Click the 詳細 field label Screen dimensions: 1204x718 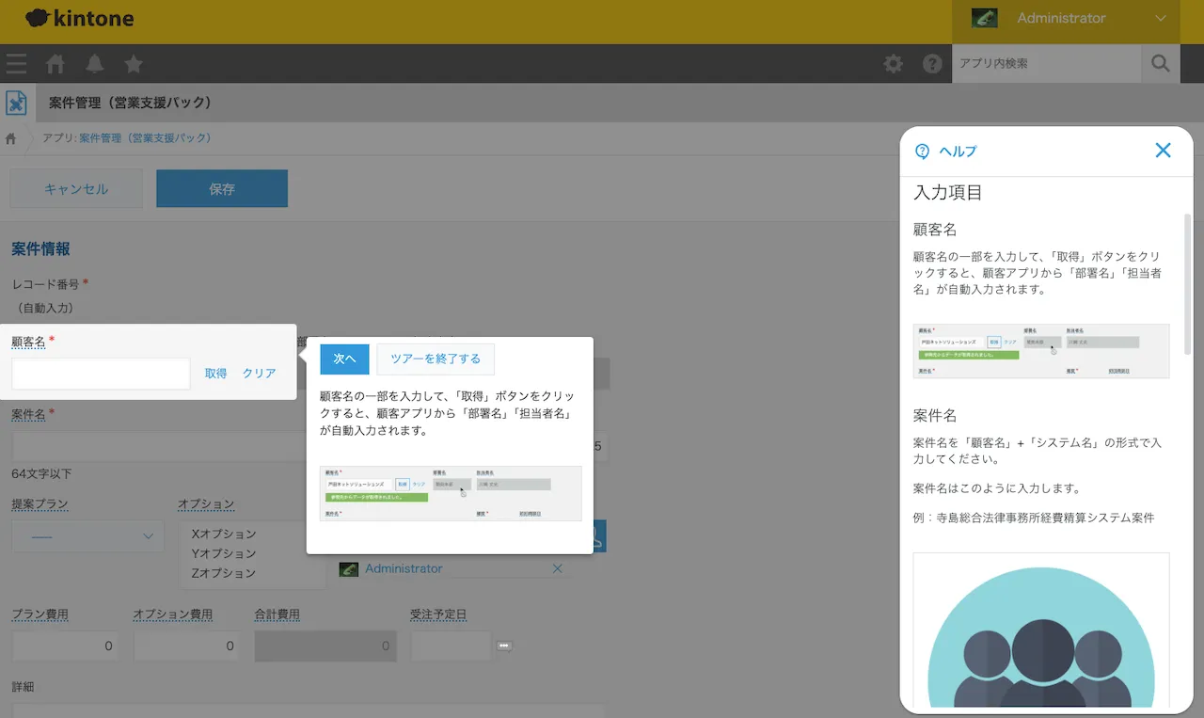coord(24,687)
